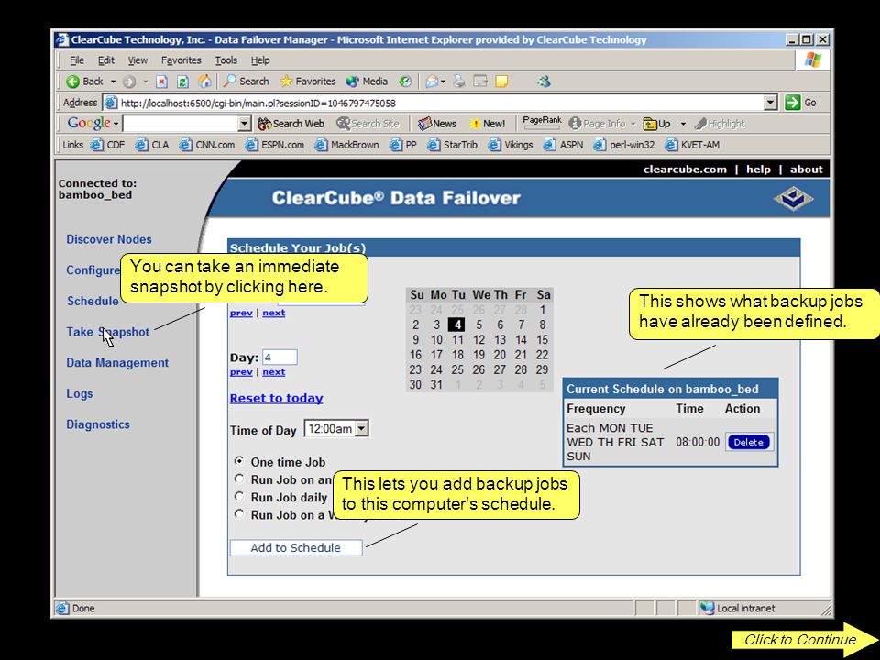Click Take Snapshot in the sidebar

[108, 332]
